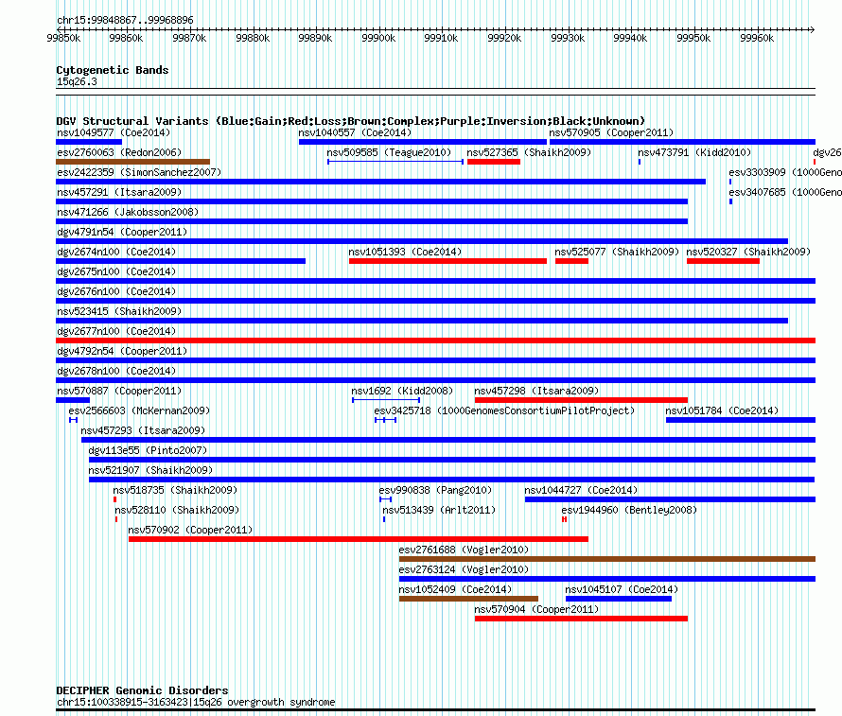The image size is (842, 716).
Task: Click dgv2675n100 (Coe2014) label
Action: [x=116, y=271]
